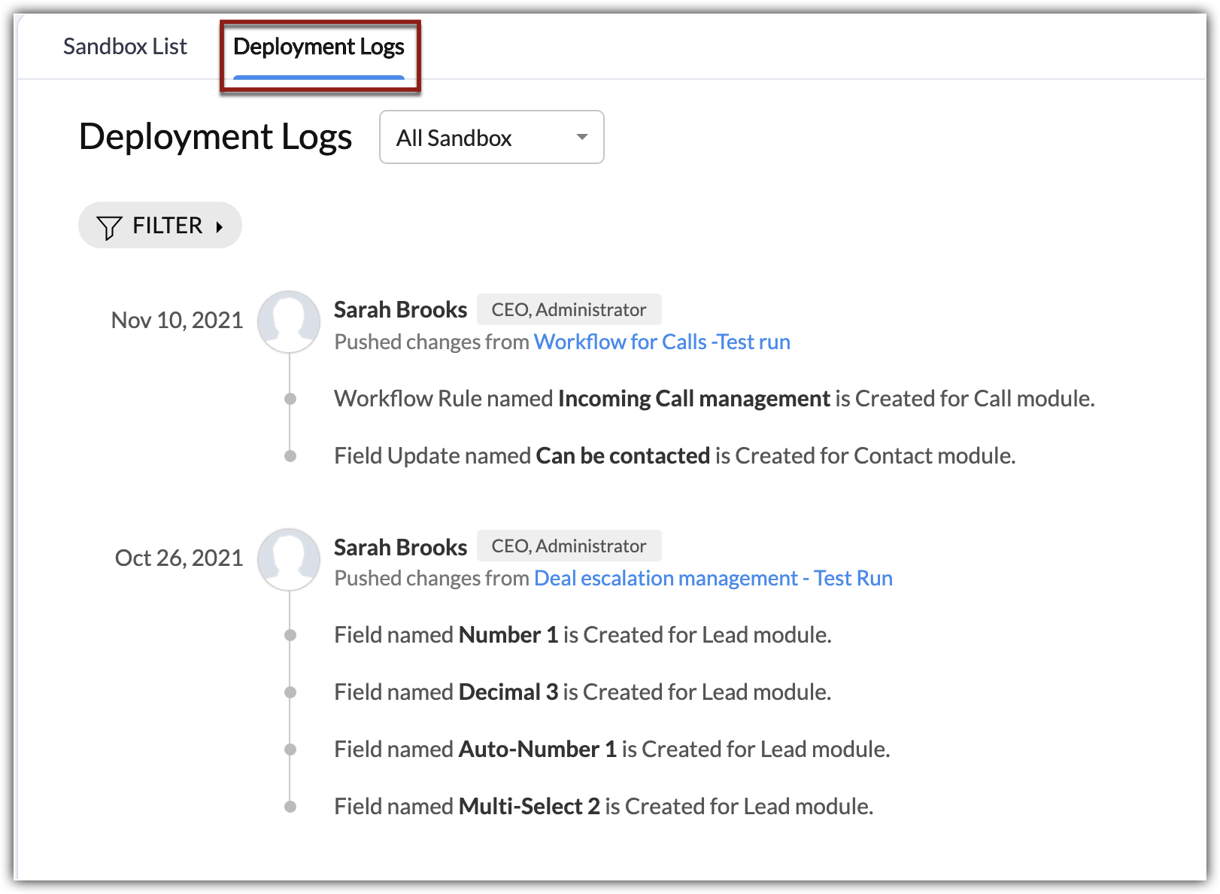Viewport: 1220px width, 894px height.
Task: Click timeline bullet beside Can be contacted
Action: (290, 456)
